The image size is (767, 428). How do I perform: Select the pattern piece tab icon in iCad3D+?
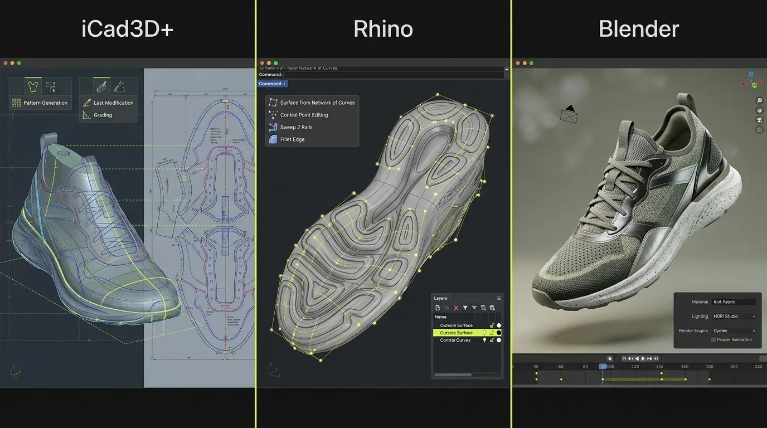pos(33,86)
